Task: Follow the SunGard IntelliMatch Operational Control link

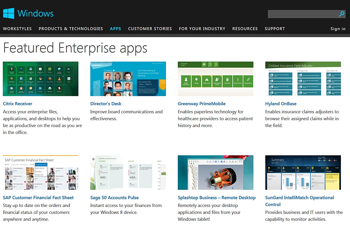Action: [300, 201]
